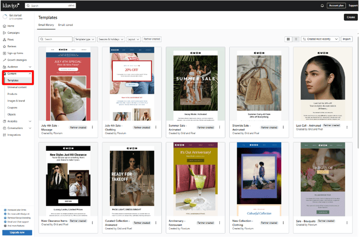This screenshot has height=238, width=359.
Task: Open Sign-up forms in sidebar
Action: coord(16,53)
